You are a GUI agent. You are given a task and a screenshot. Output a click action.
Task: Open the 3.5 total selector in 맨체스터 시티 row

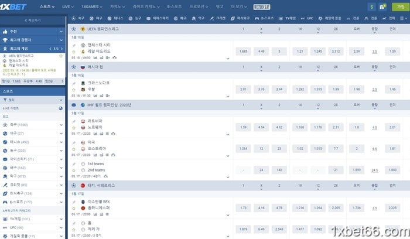click(x=374, y=52)
